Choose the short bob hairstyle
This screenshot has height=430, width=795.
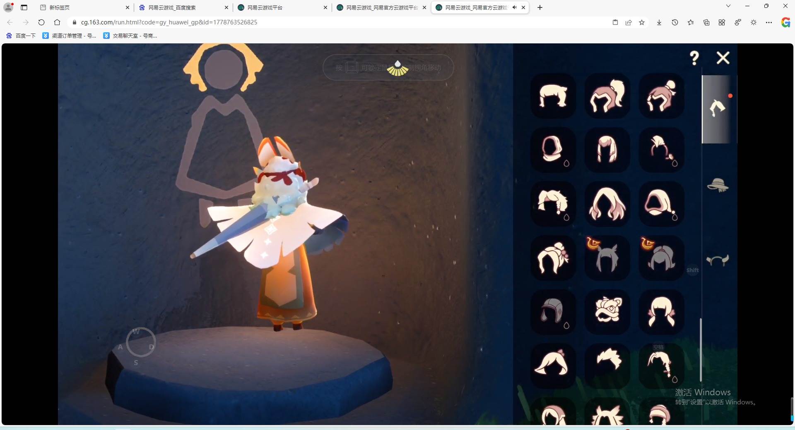pos(553,96)
